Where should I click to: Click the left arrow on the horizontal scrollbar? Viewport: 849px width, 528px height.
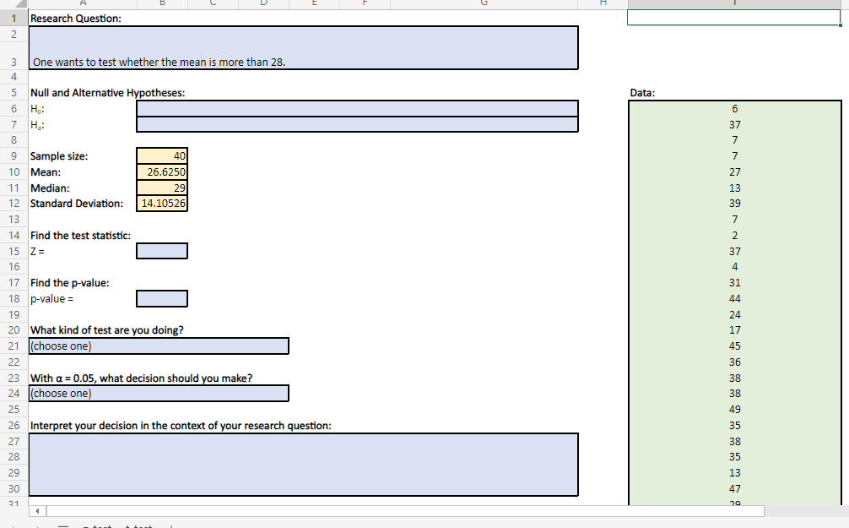37,510
